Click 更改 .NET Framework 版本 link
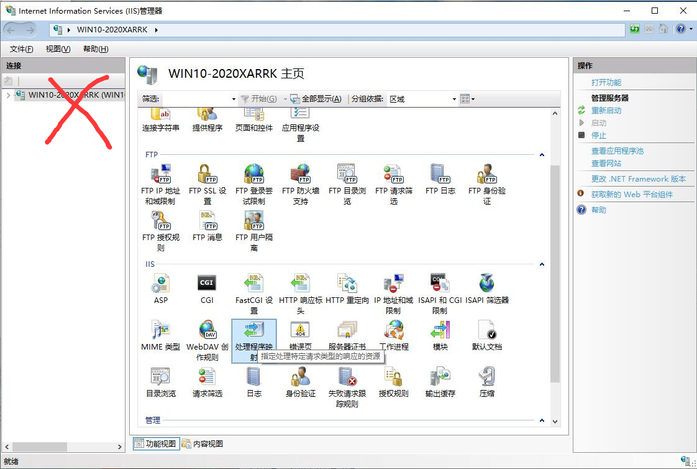This screenshot has width=697, height=469. point(639,179)
